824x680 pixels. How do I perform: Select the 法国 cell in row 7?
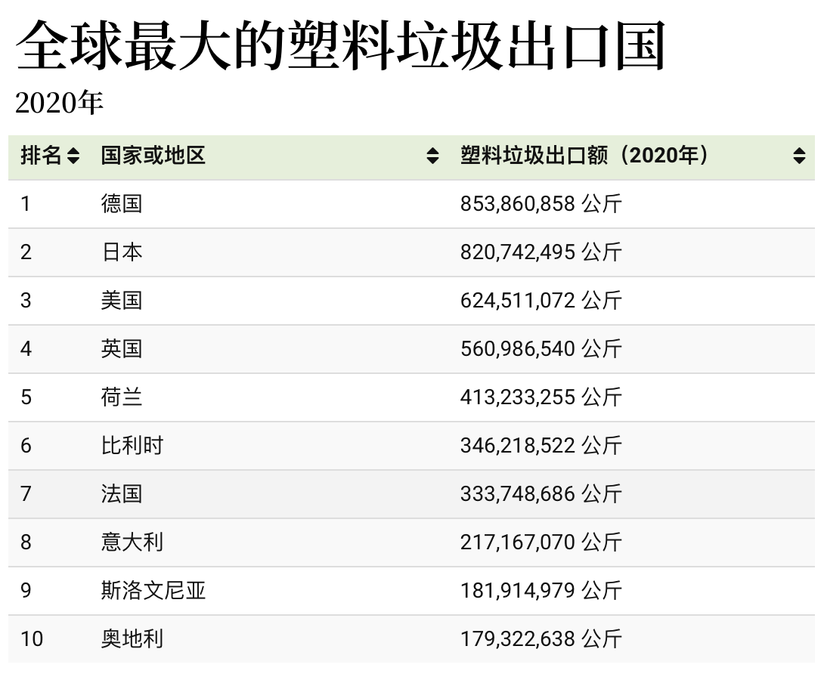coord(122,494)
